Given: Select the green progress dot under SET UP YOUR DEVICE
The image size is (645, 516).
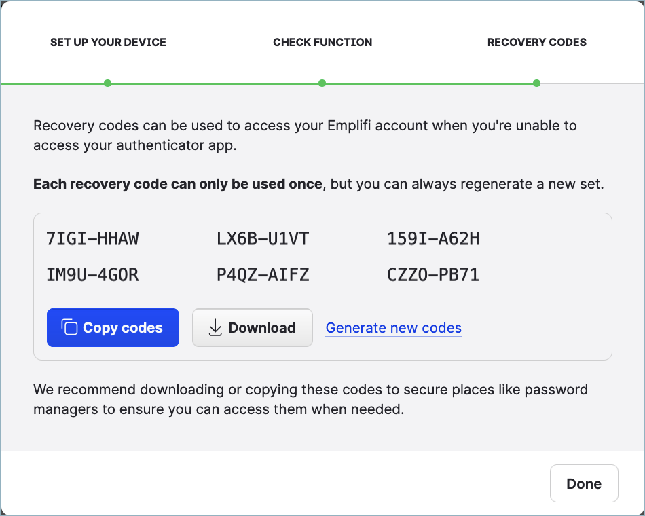Looking at the screenshot, I should tap(108, 83).
